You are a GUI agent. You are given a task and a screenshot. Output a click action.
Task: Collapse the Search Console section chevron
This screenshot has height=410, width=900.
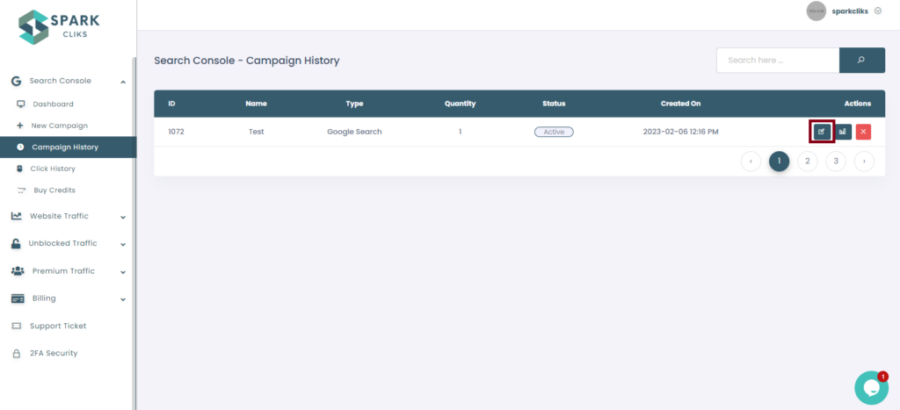tap(123, 82)
